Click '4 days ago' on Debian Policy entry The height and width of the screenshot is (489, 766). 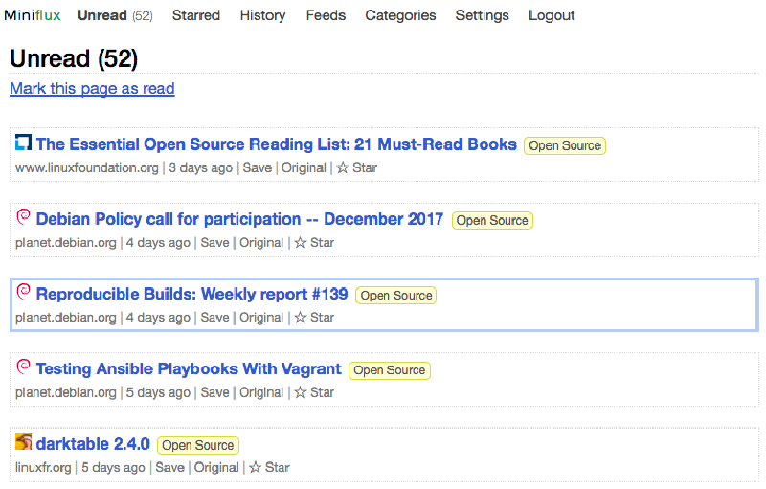158,243
